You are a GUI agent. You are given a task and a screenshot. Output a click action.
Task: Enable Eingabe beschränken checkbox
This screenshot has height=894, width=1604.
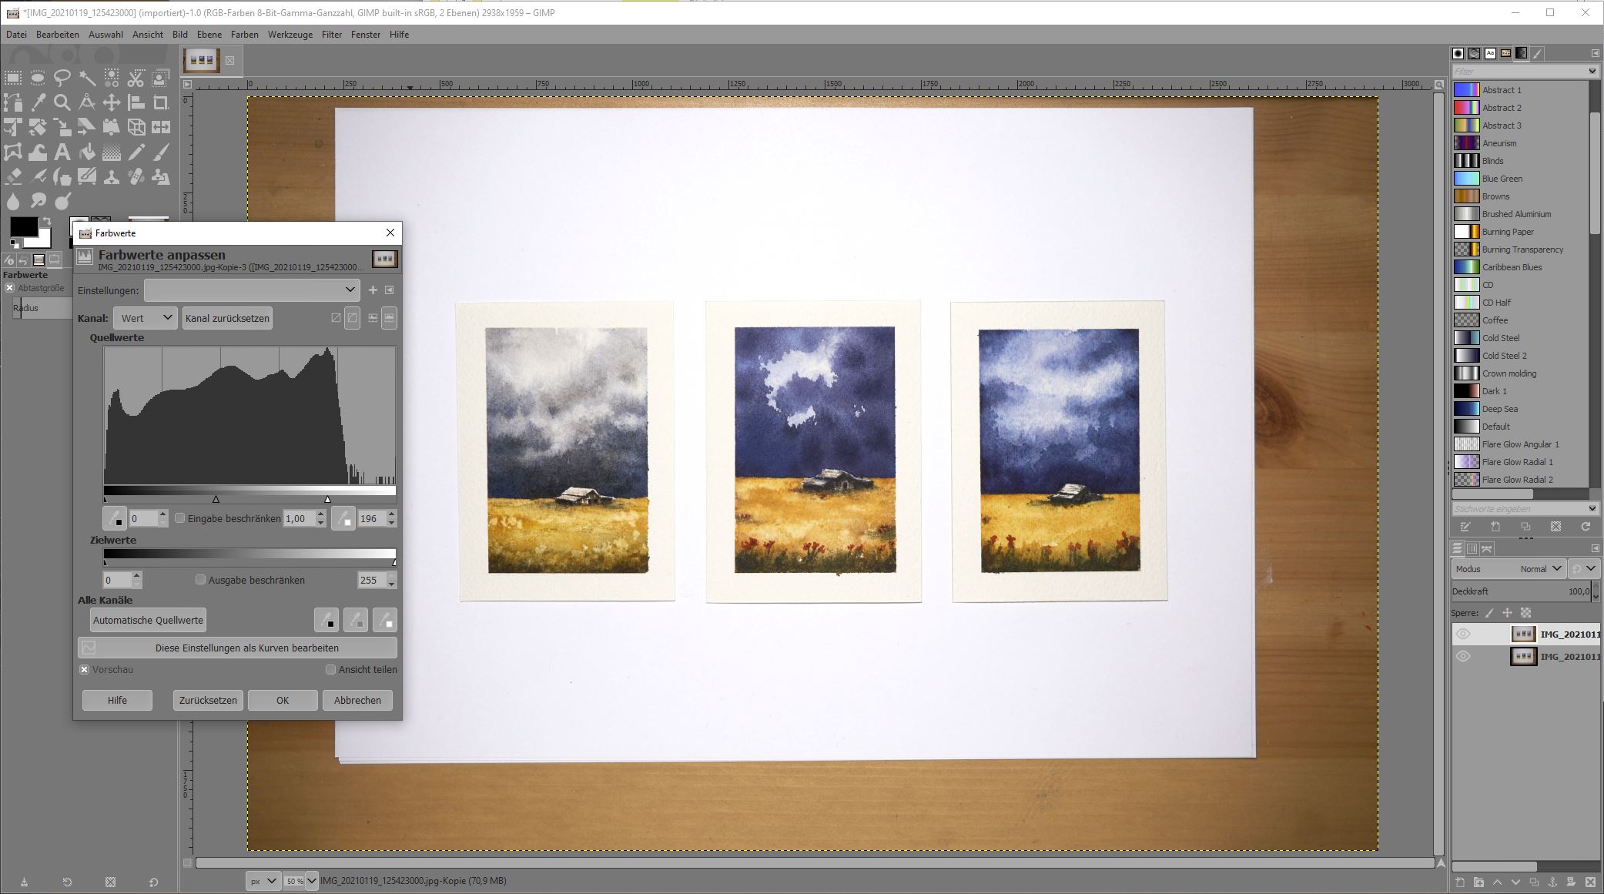coord(180,518)
